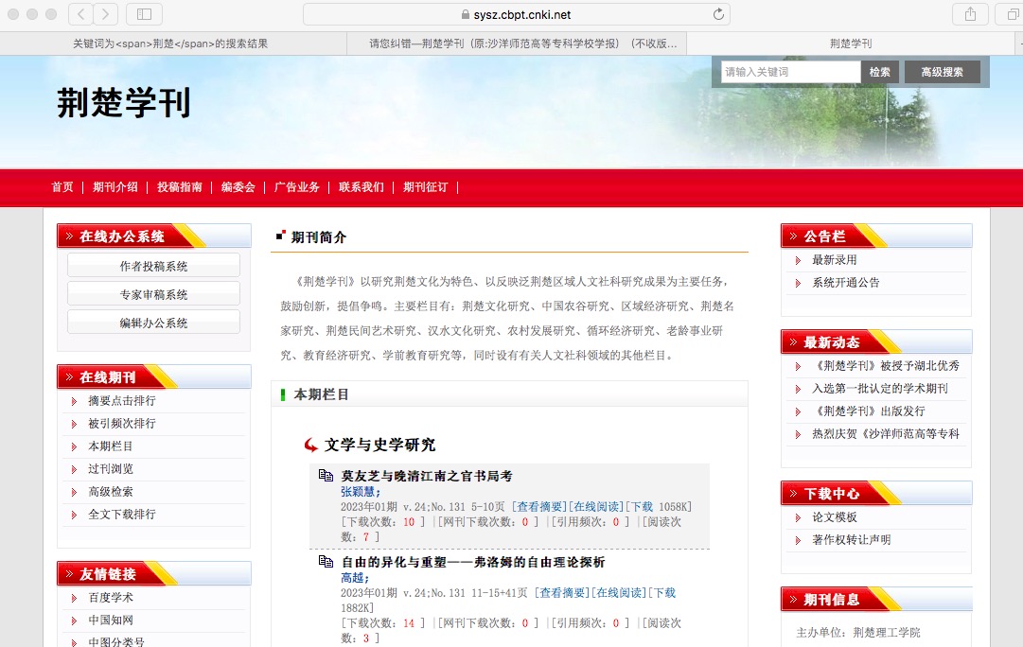Click 公告栏 panel header
The image size is (1023, 647).
click(876, 236)
